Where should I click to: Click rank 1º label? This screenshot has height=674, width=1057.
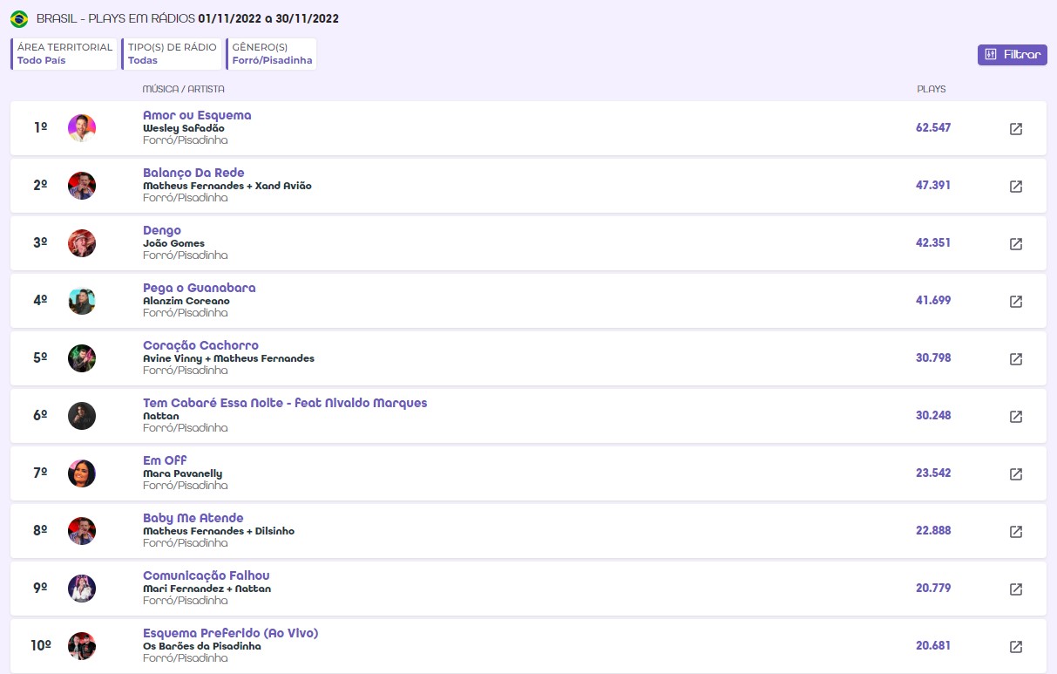(40, 128)
